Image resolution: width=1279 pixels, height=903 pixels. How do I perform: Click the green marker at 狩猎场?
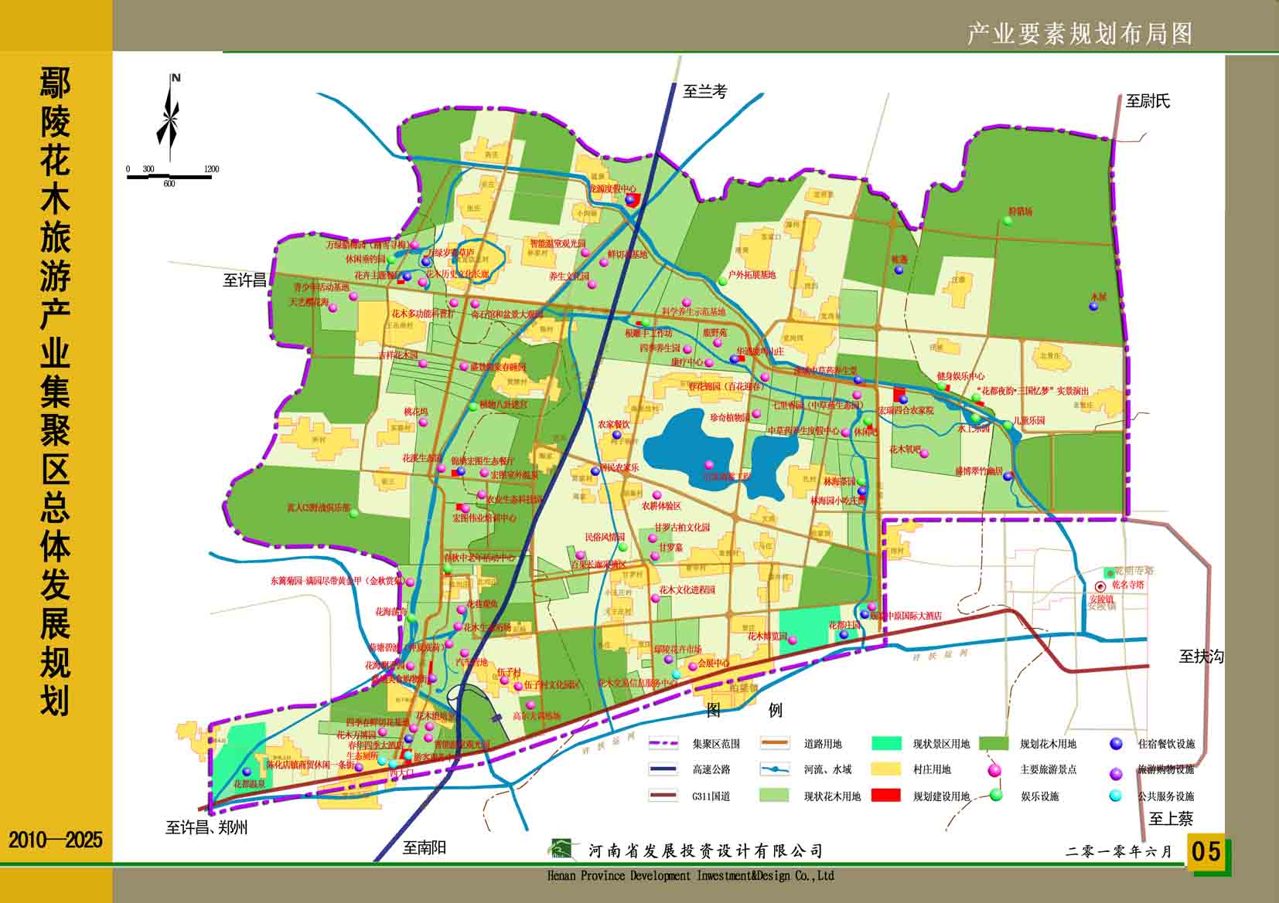pos(1008,221)
